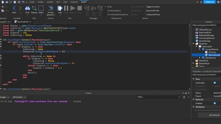Viewport: 221px width, 124px height.
Task: Click the Back navigation arrow
Action: [14, 8]
